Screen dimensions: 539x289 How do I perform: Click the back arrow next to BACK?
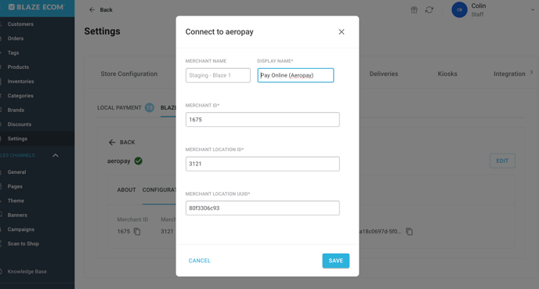pyautogui.click(x=112, y=143)
